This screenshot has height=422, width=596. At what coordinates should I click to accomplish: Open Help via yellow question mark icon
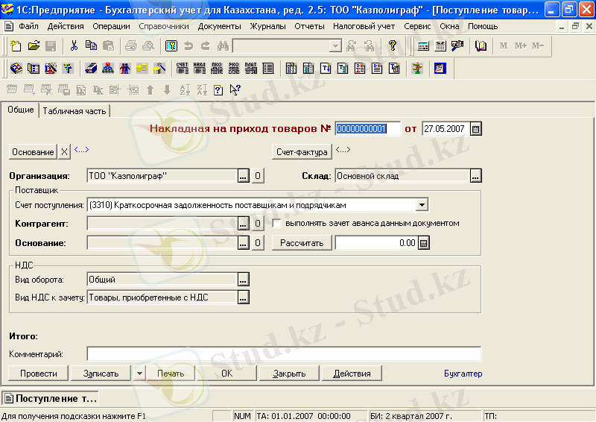[393, 45]
